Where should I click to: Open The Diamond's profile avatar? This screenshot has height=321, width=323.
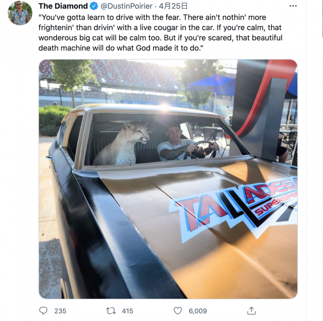click(x=20, y=13)
